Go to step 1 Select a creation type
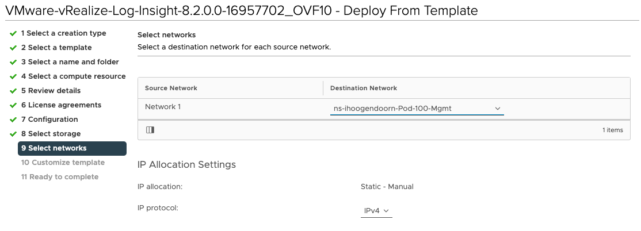This screenshot has width=641, height=231. [x=63, y=33]
